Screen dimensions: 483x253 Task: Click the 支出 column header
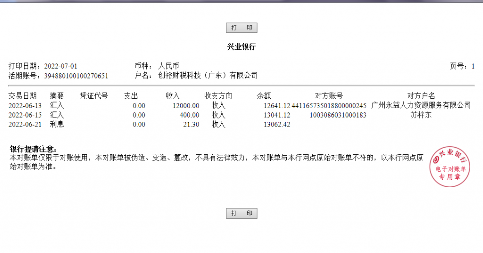(x=131, y=96)
